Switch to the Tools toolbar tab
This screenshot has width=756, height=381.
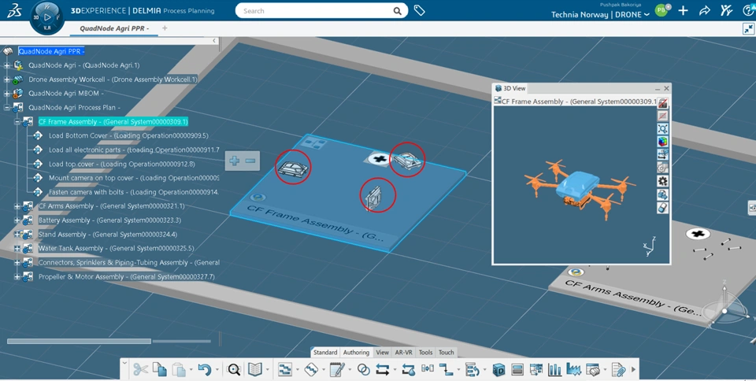pos(425,352)
